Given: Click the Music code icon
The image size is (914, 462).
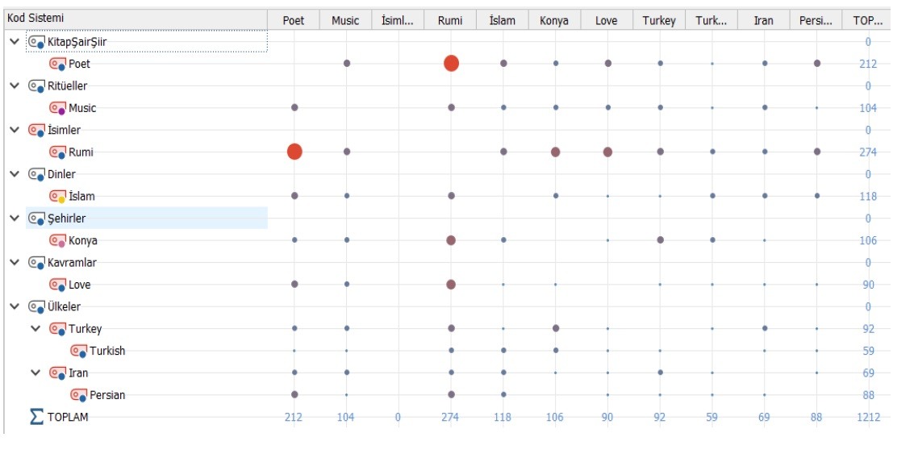Looking at the screenshot, I should click(x=57, y=108).
